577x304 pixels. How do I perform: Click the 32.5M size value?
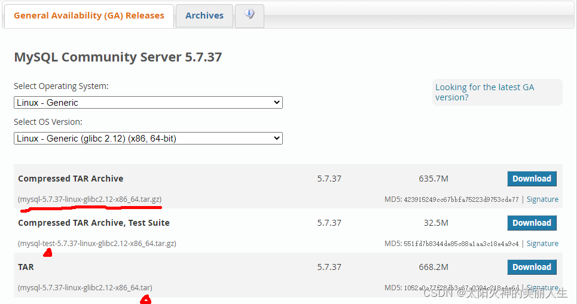[x=436, y=223]
